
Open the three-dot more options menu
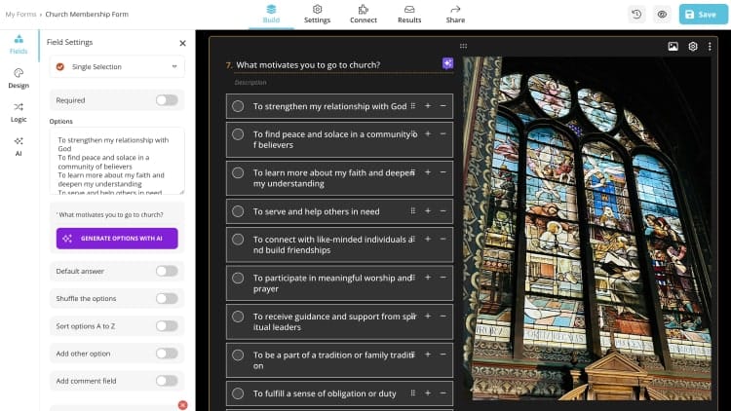[712, 46]
